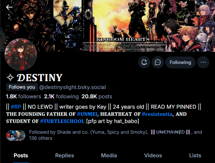Image resolution: width=215 pixels, height=163 pixels.
Task: Click the stacked mutual follower avatars
Action: coord(16,135)
